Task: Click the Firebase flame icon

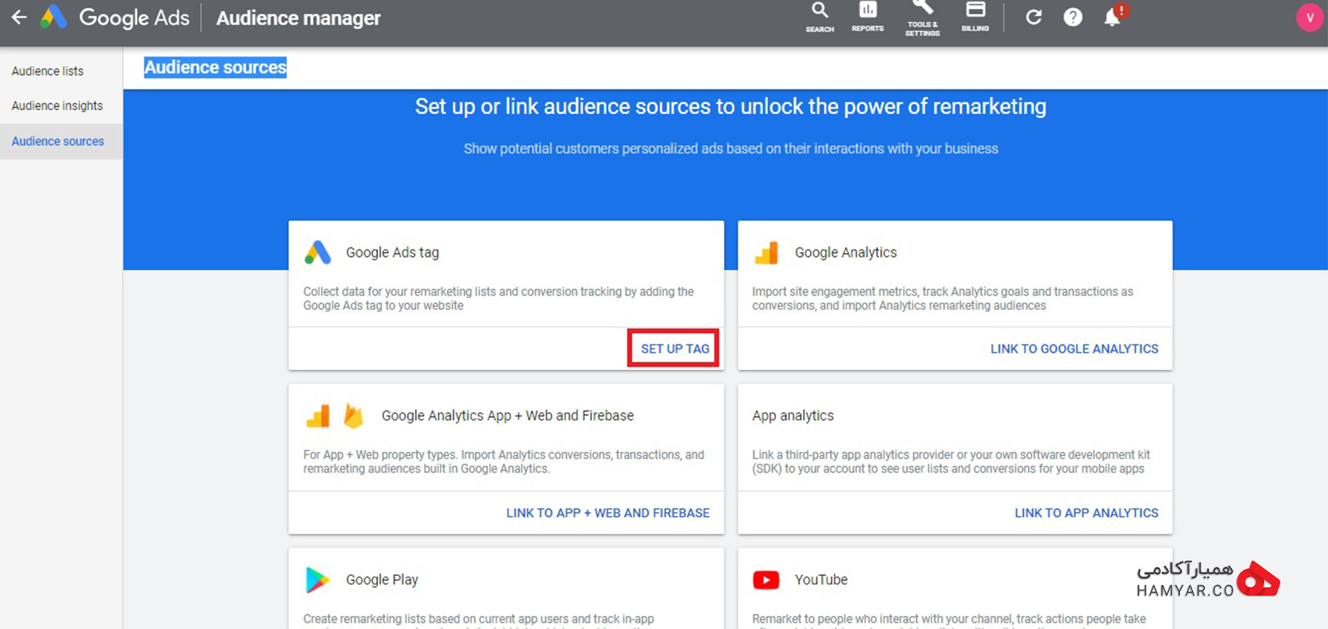Action: click(x=353, y=415)
